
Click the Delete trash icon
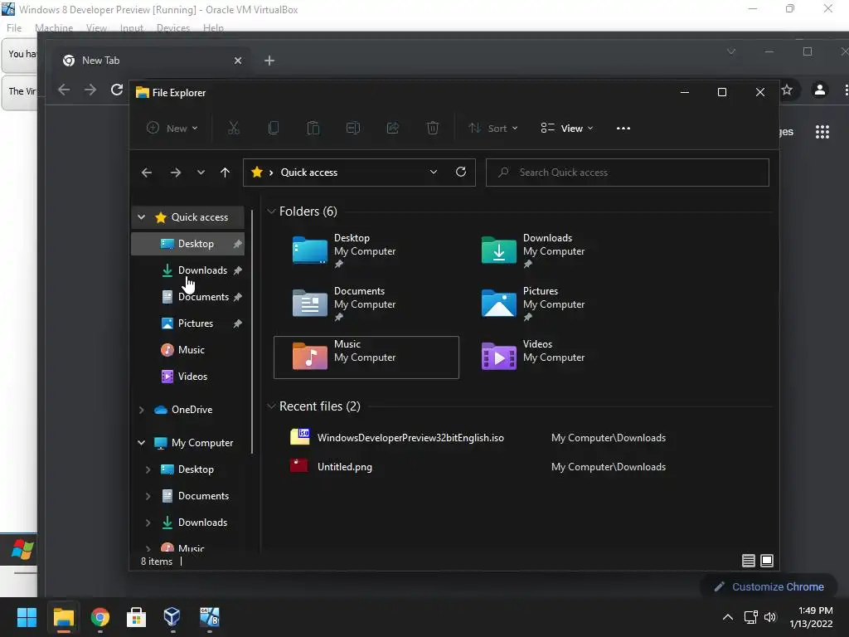click(x=433, y=129)
